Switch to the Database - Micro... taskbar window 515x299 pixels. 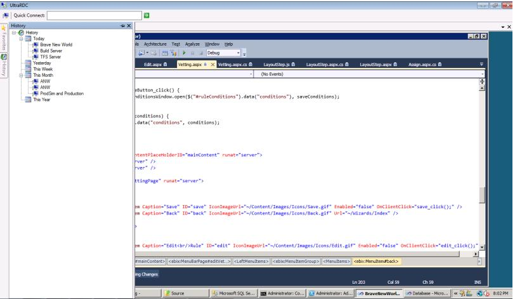tap(427, 293)
